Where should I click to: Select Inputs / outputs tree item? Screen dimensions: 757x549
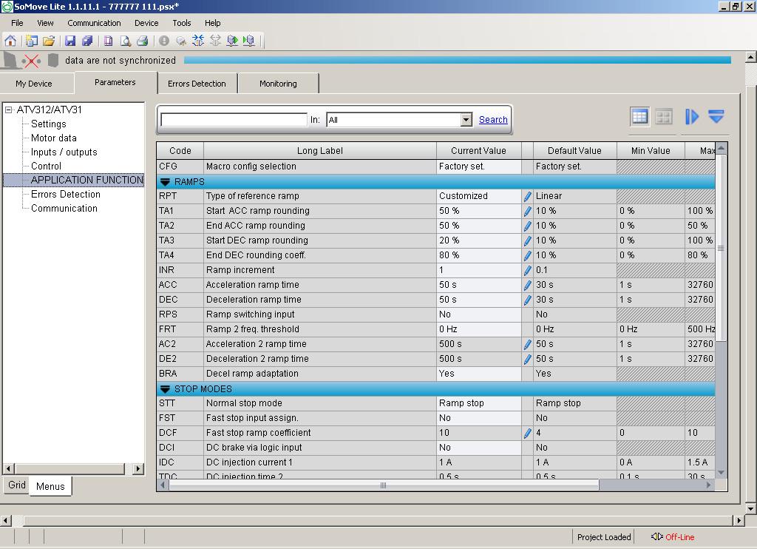(x=64, y=152)
